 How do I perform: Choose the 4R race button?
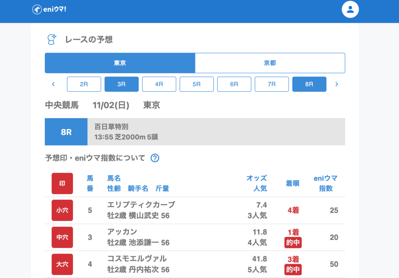(x=159, y=84)
